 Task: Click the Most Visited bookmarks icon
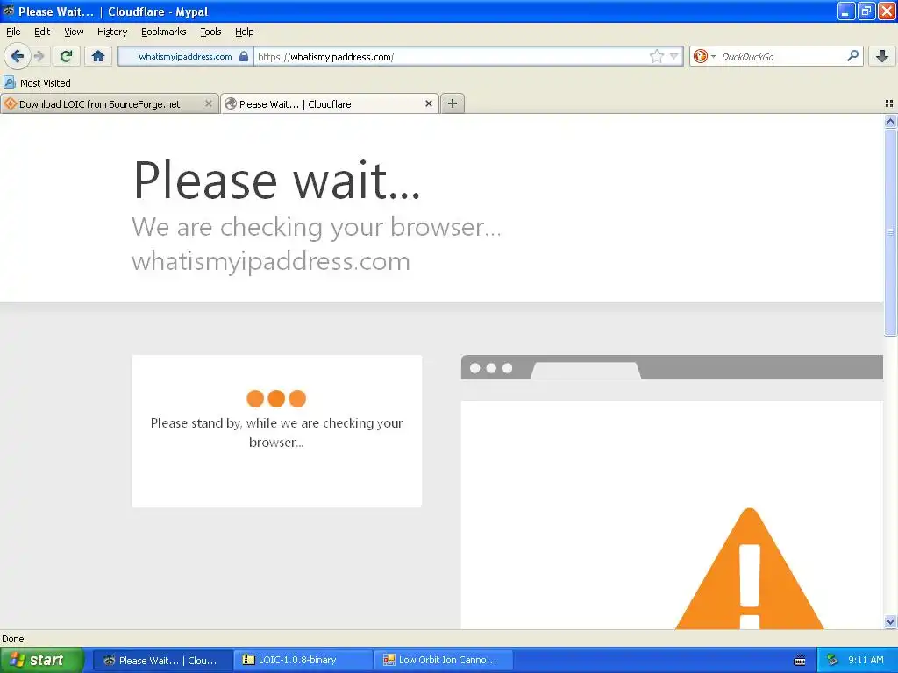(x=9, y=82)
